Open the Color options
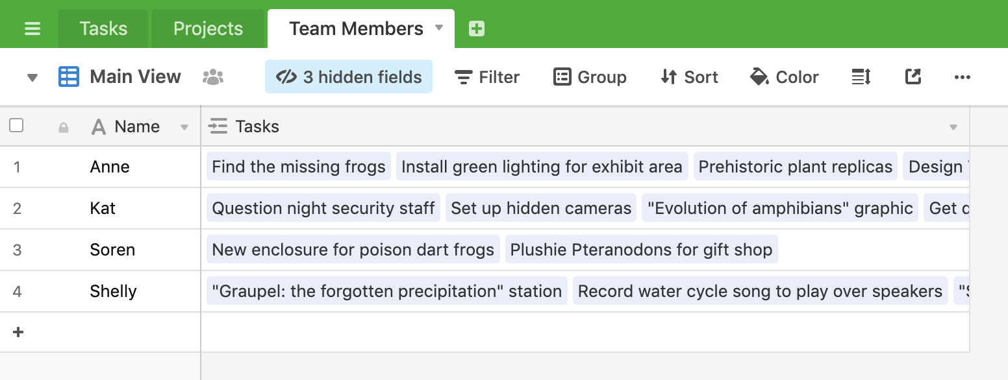Image resolution: width=1008 pixels, height=380 pixels. 784,77
